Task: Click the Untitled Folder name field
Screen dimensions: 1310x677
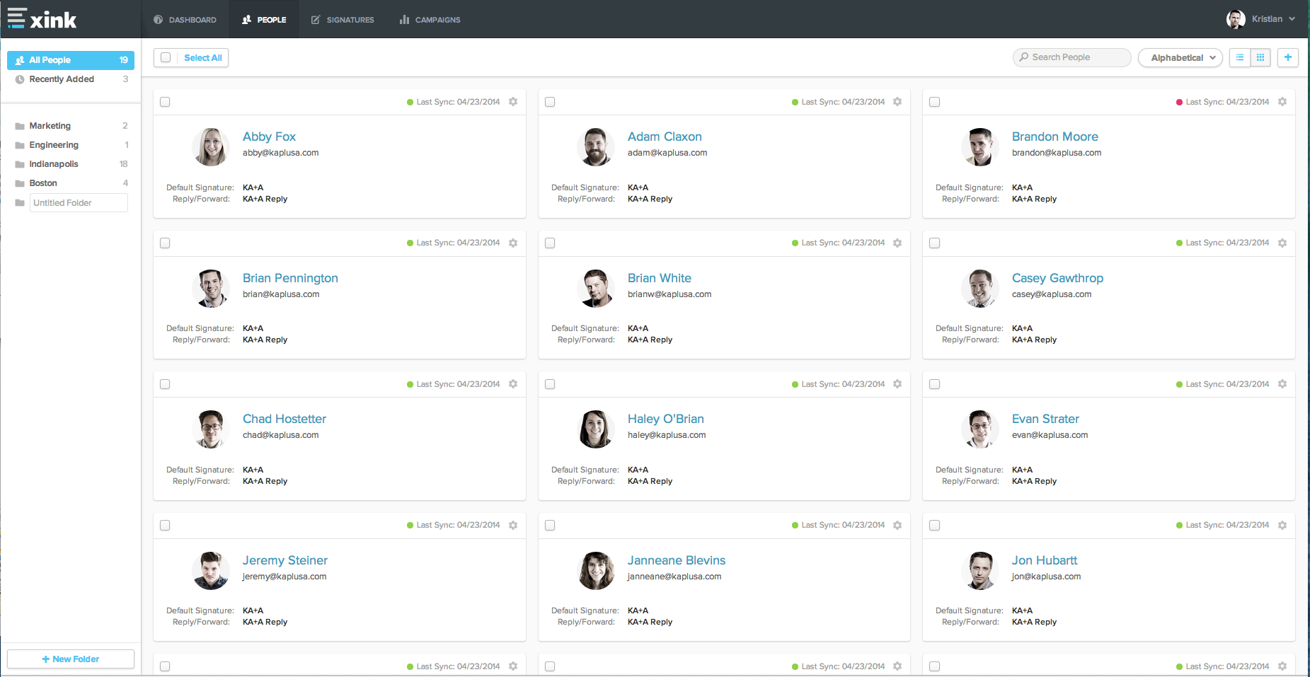Action: (79, 203)
